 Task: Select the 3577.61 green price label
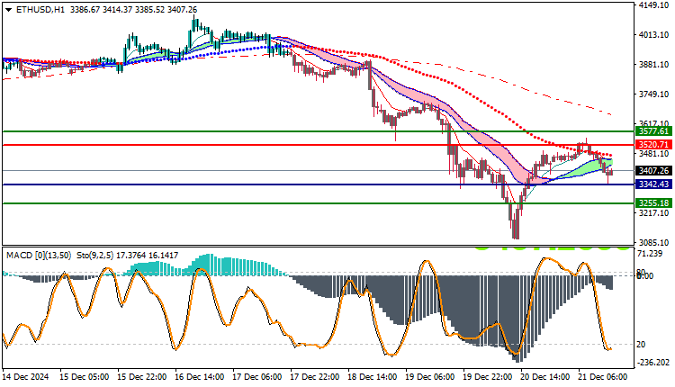pos(653,131)
